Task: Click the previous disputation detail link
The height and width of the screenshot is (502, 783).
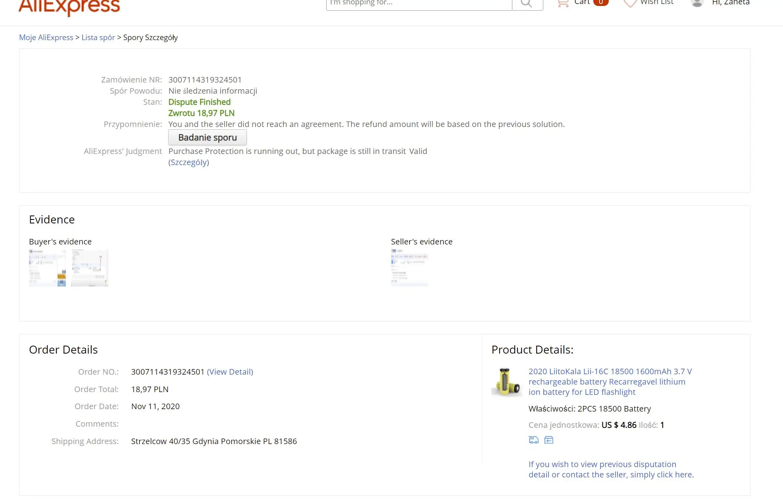Action: [611, 469]
